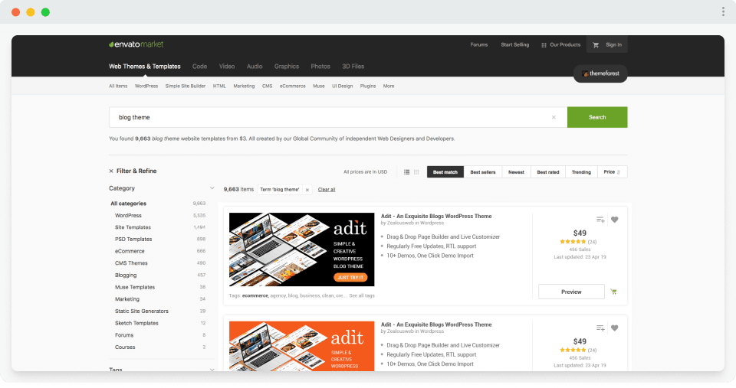Switch to the Video tab
This screenshot has width=736, height=388.
[x=227, y=67]
